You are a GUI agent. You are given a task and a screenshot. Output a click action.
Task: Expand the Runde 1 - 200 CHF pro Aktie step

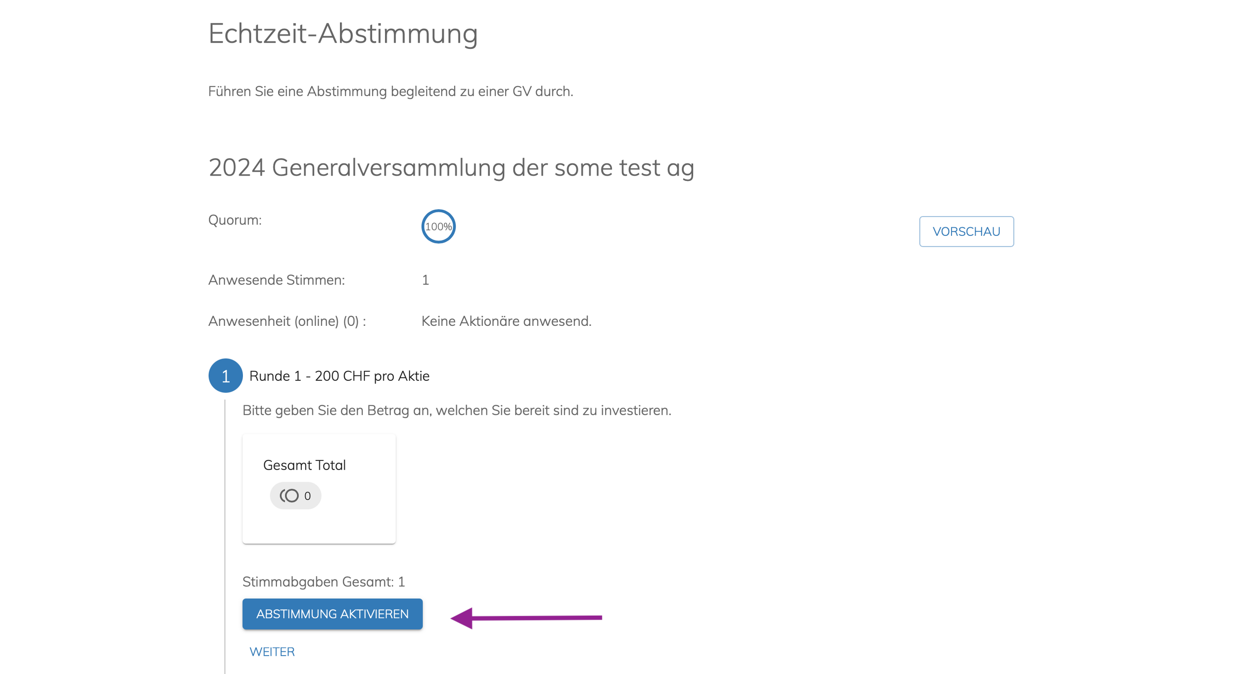point(339,376)
